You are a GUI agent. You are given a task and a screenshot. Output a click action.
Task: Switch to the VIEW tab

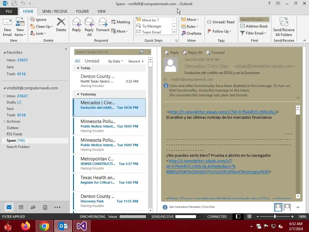click(x=101, y=11)
